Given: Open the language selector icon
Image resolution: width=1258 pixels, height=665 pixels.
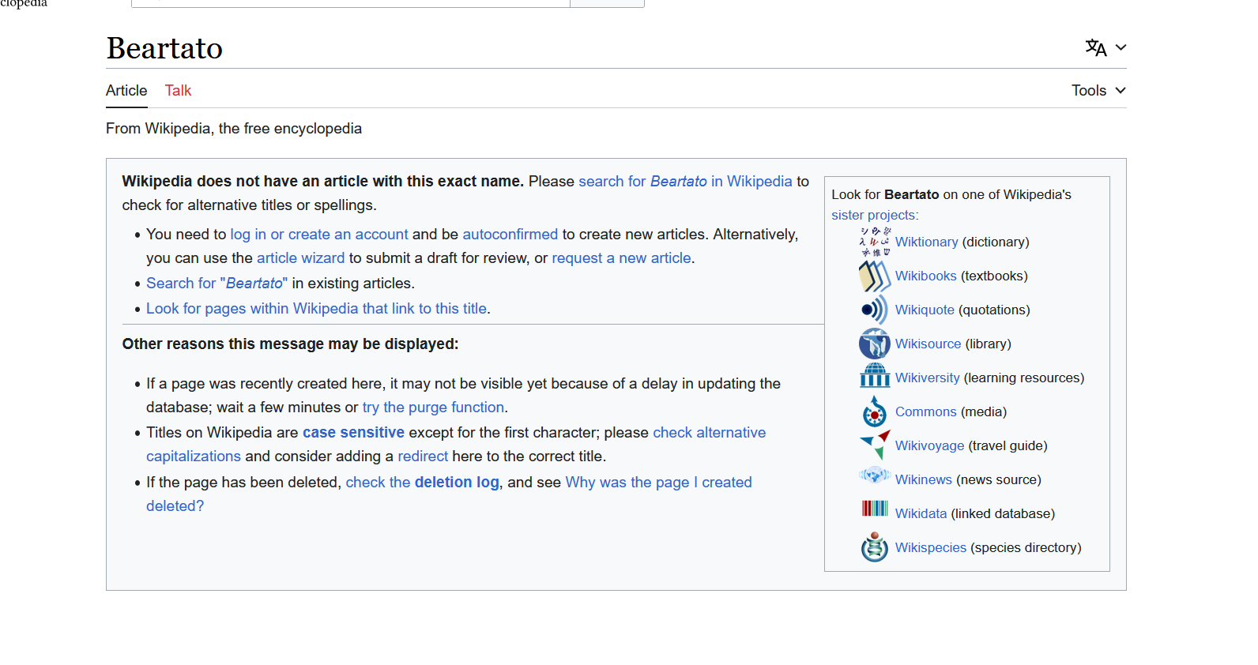Looking at the screenshot, I should [1096, 47].
